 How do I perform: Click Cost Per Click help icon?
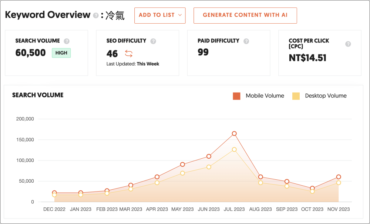coord(348,44)
